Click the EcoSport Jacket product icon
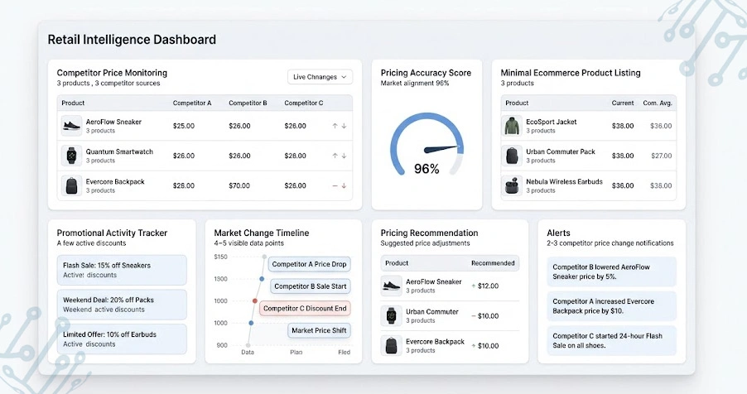This screenshot has width=747, height=394. [512, 126]
